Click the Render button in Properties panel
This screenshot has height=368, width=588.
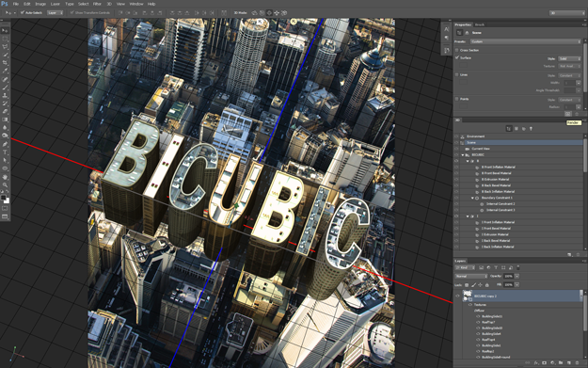click(x=568, y=114)
